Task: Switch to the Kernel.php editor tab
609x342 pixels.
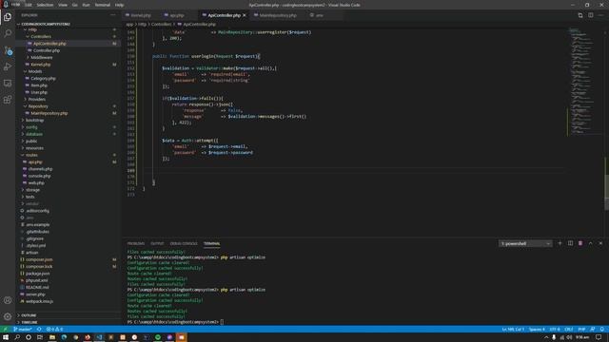Action: 141,15
